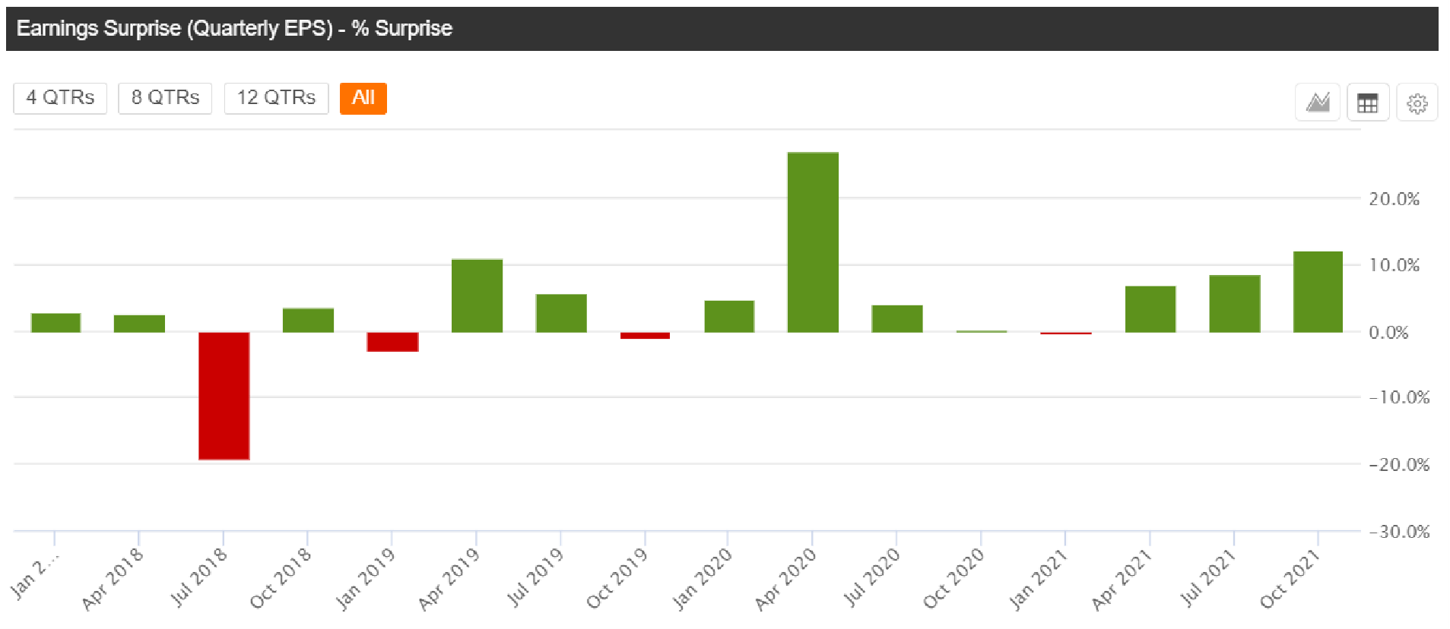
Task: Click the small red bar at Jan 2019
Action: point(392,342)
